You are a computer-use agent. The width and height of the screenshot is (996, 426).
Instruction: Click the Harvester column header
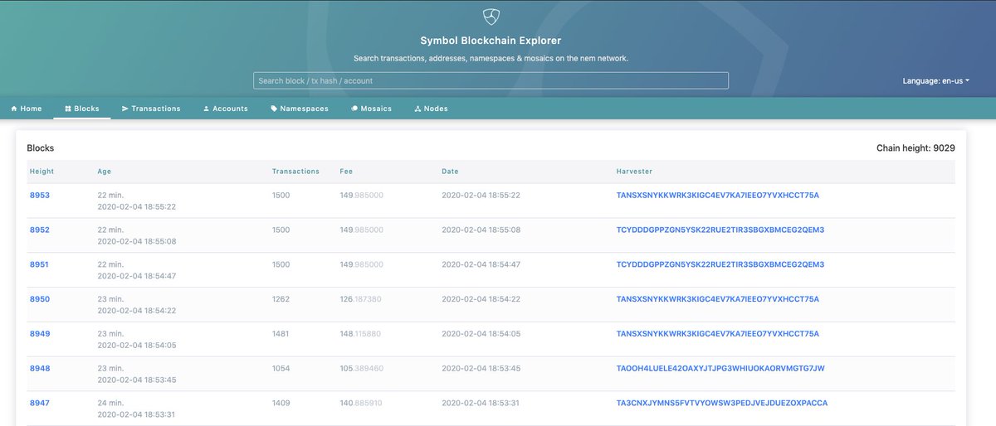click(634, 172)
